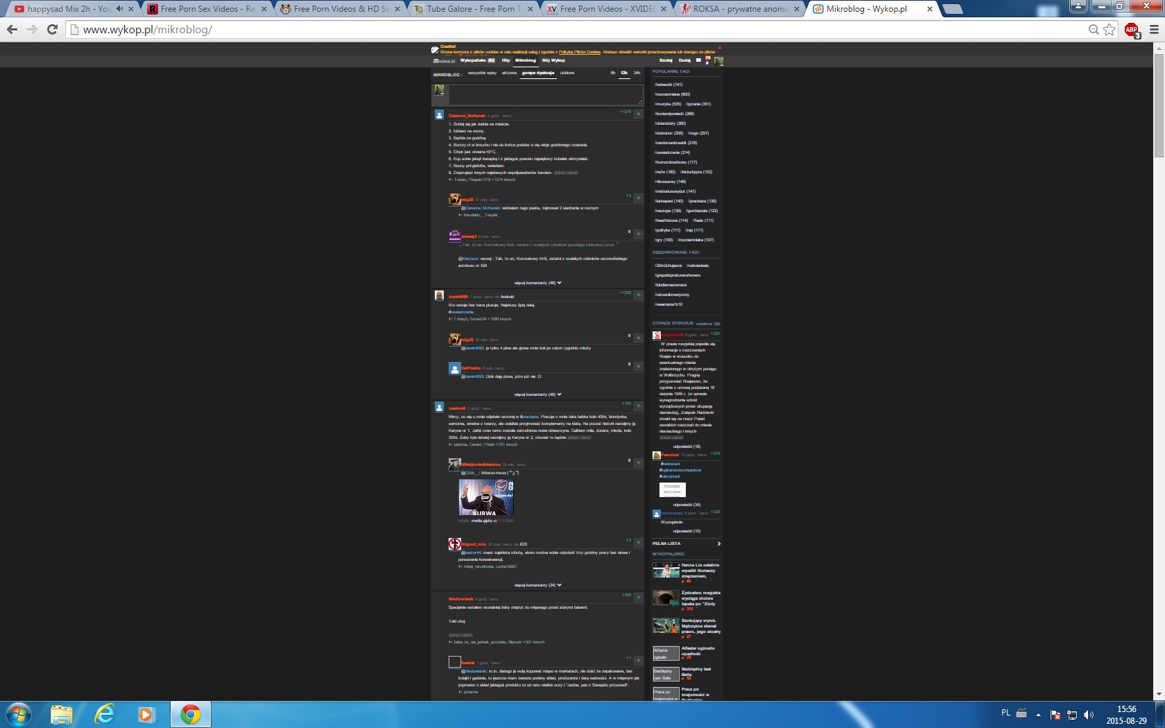This screenshot has width=1165, height=728.
Task: Open the GIF thumbnail in NMetyloAmfetamina's comment
Action: [x=486, y=497]
